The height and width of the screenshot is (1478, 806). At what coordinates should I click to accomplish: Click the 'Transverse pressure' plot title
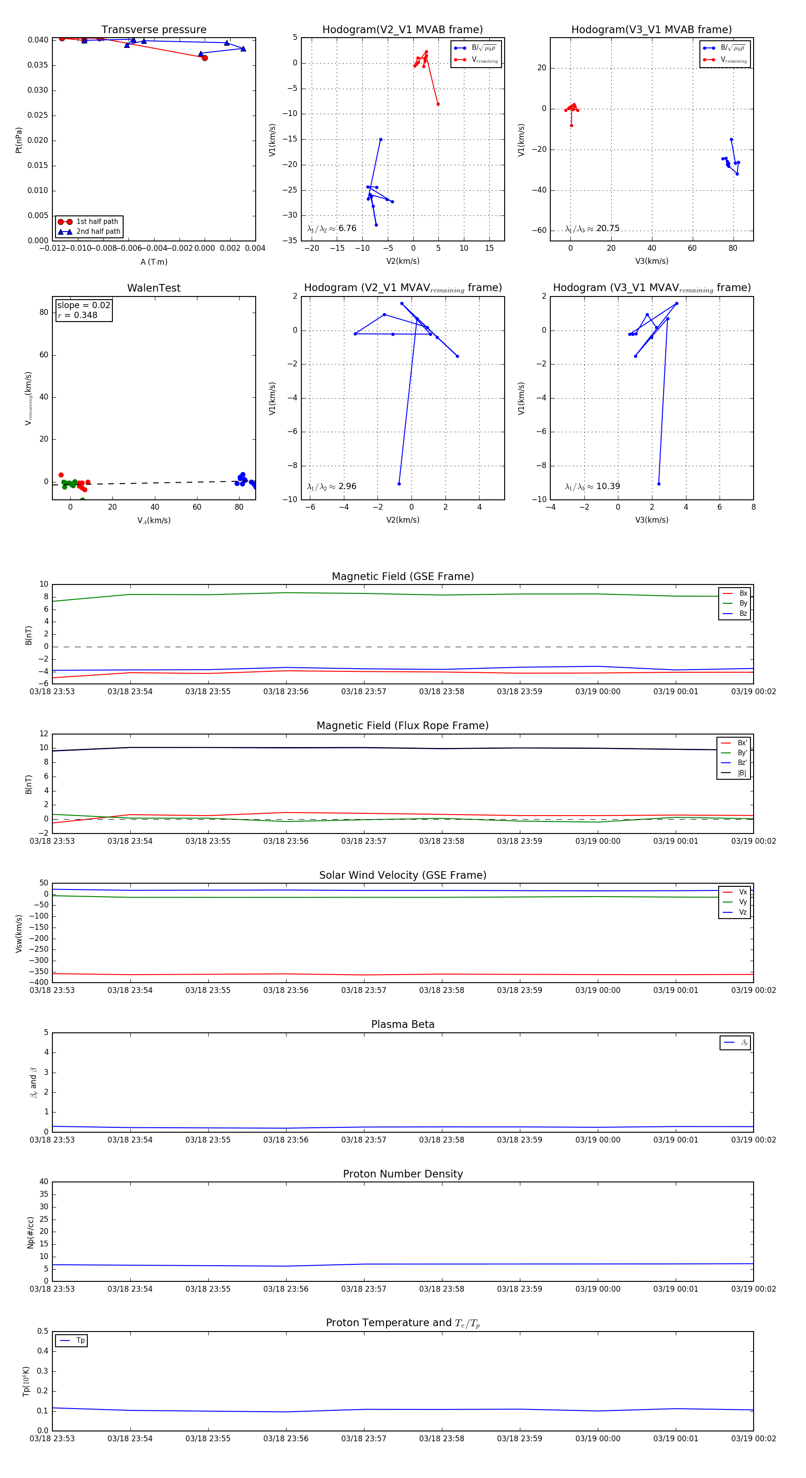(x=154, y=29)
